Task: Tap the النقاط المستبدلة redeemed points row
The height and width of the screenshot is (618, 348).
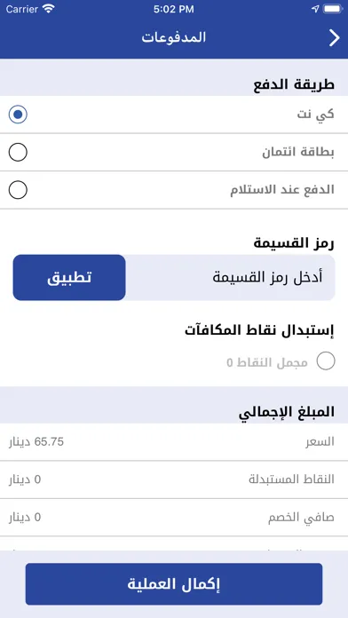Action: 174,479
